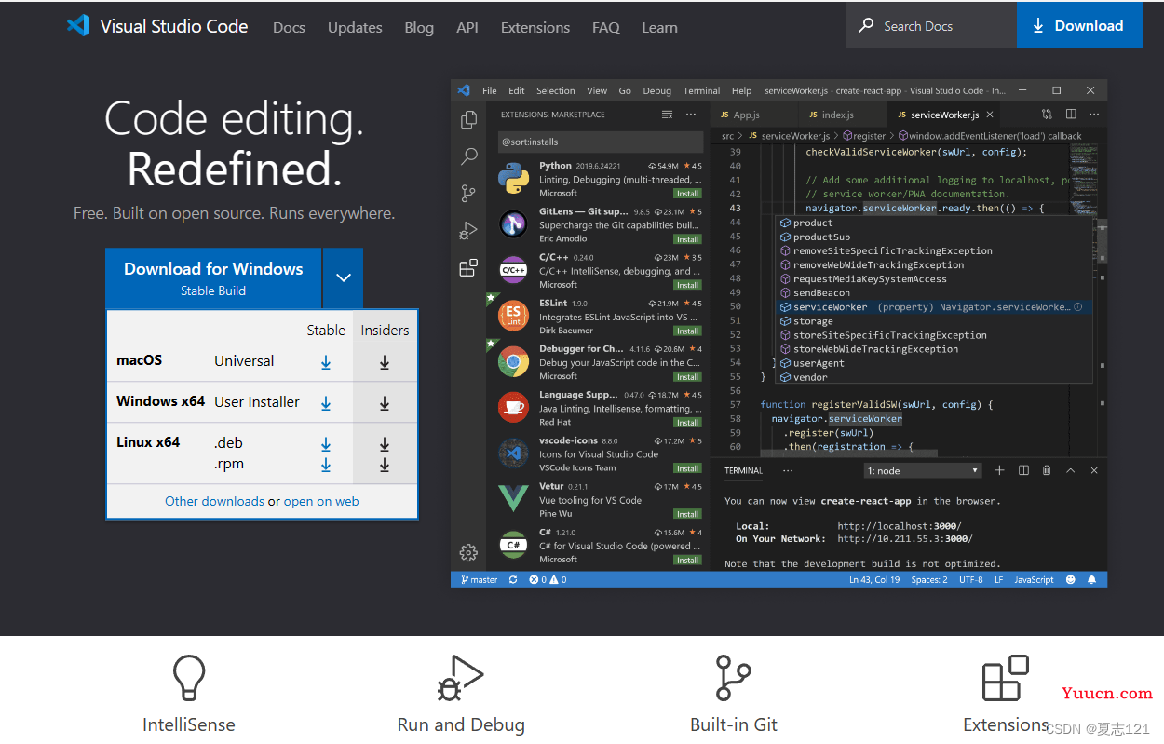
Task: Download Windows x64 Insiders User Installer
Action: click(x=385, y=403)
